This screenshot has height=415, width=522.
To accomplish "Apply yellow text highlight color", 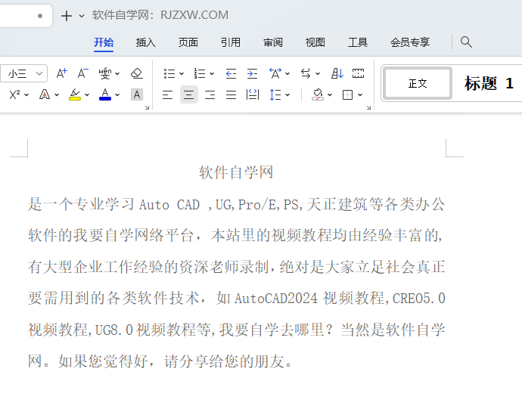I will point(75,94).
